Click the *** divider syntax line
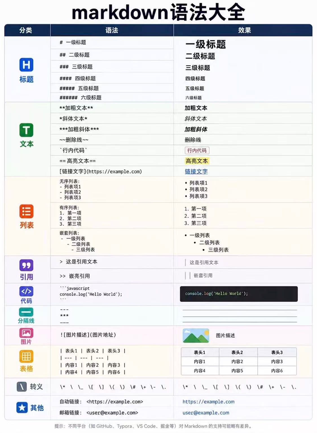Screen dimensions: 317x433 (64, 316)
